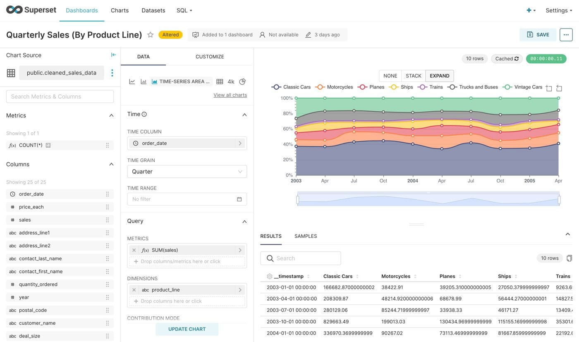Switch to the CUSTOMIZE tab

point(210,57)
